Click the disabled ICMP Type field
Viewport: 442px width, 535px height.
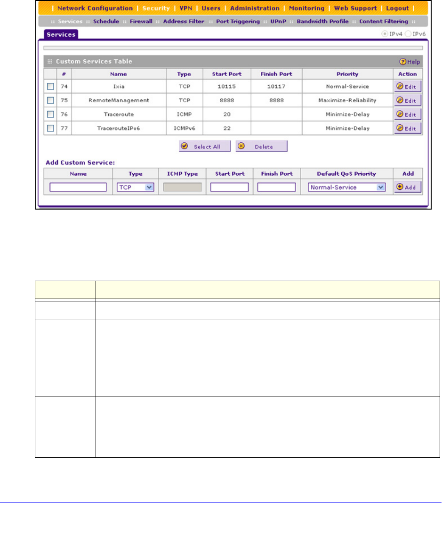[x=183, y=187]
